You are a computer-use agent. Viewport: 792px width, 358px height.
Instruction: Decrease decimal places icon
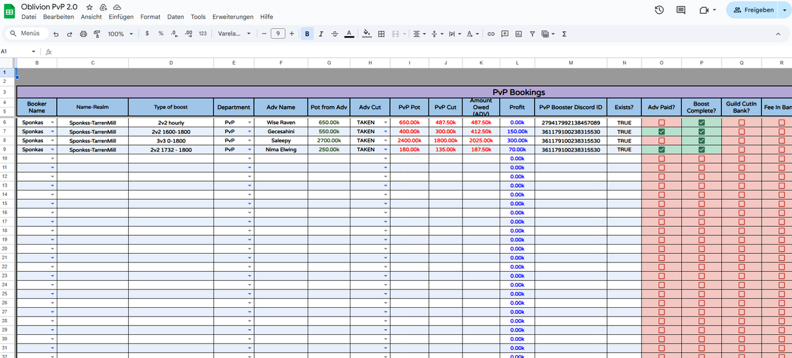click(174, 34)
